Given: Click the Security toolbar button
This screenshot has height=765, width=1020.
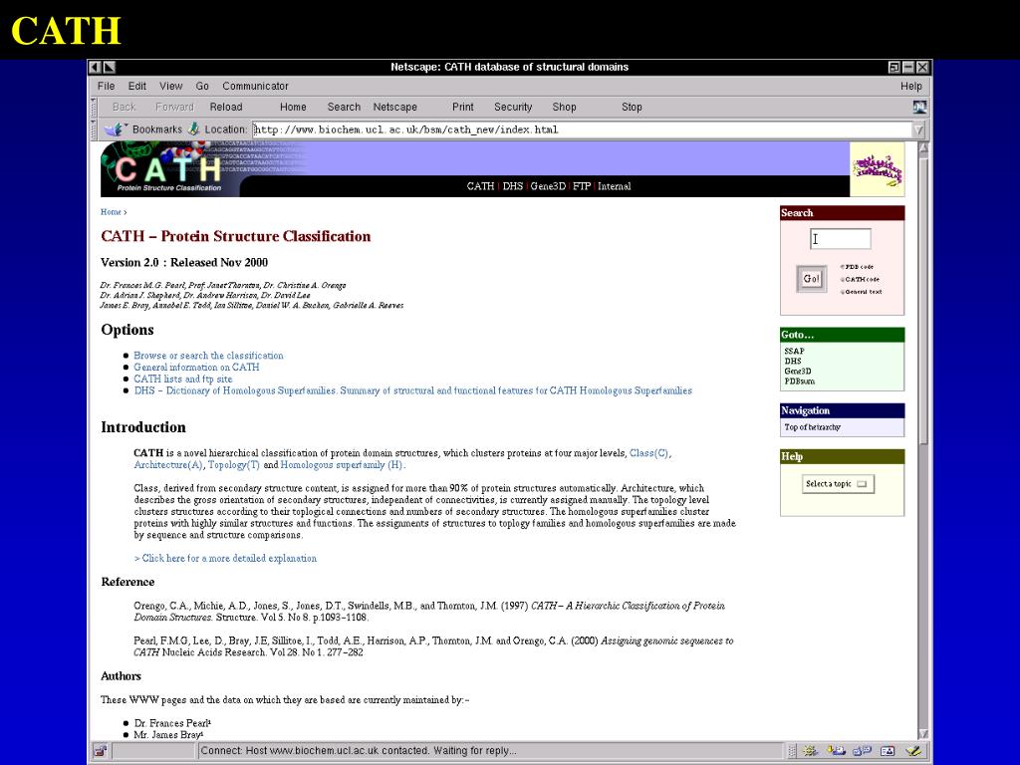Looking at the screenshot, I should 513,107.
